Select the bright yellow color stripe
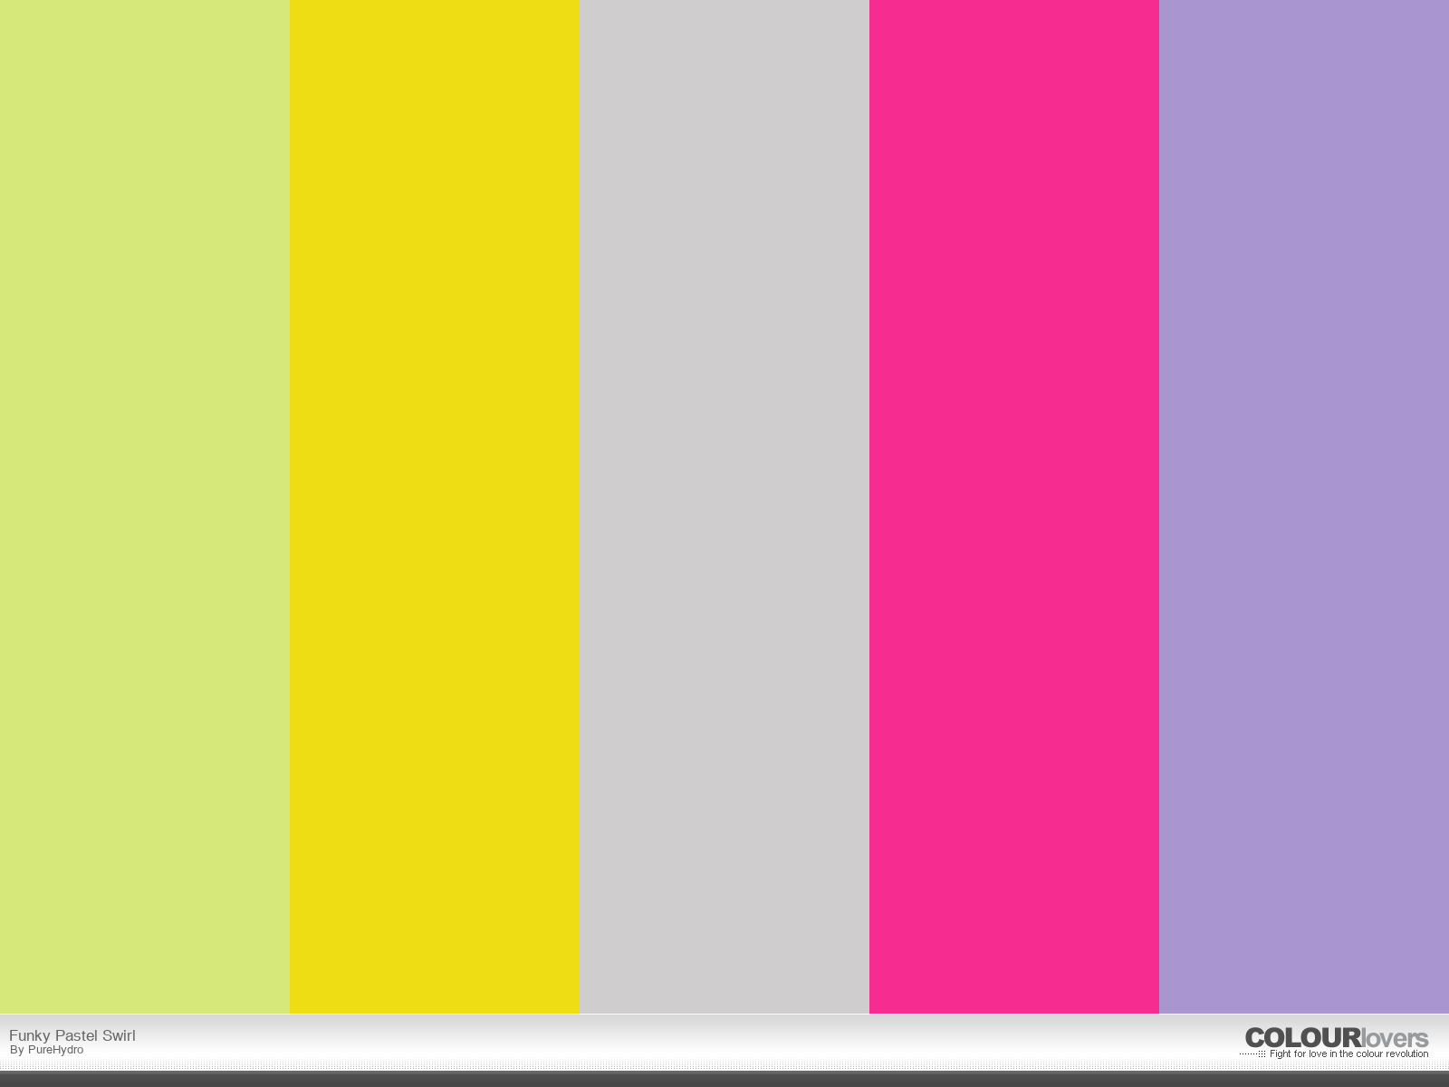 tap(435, 507)
